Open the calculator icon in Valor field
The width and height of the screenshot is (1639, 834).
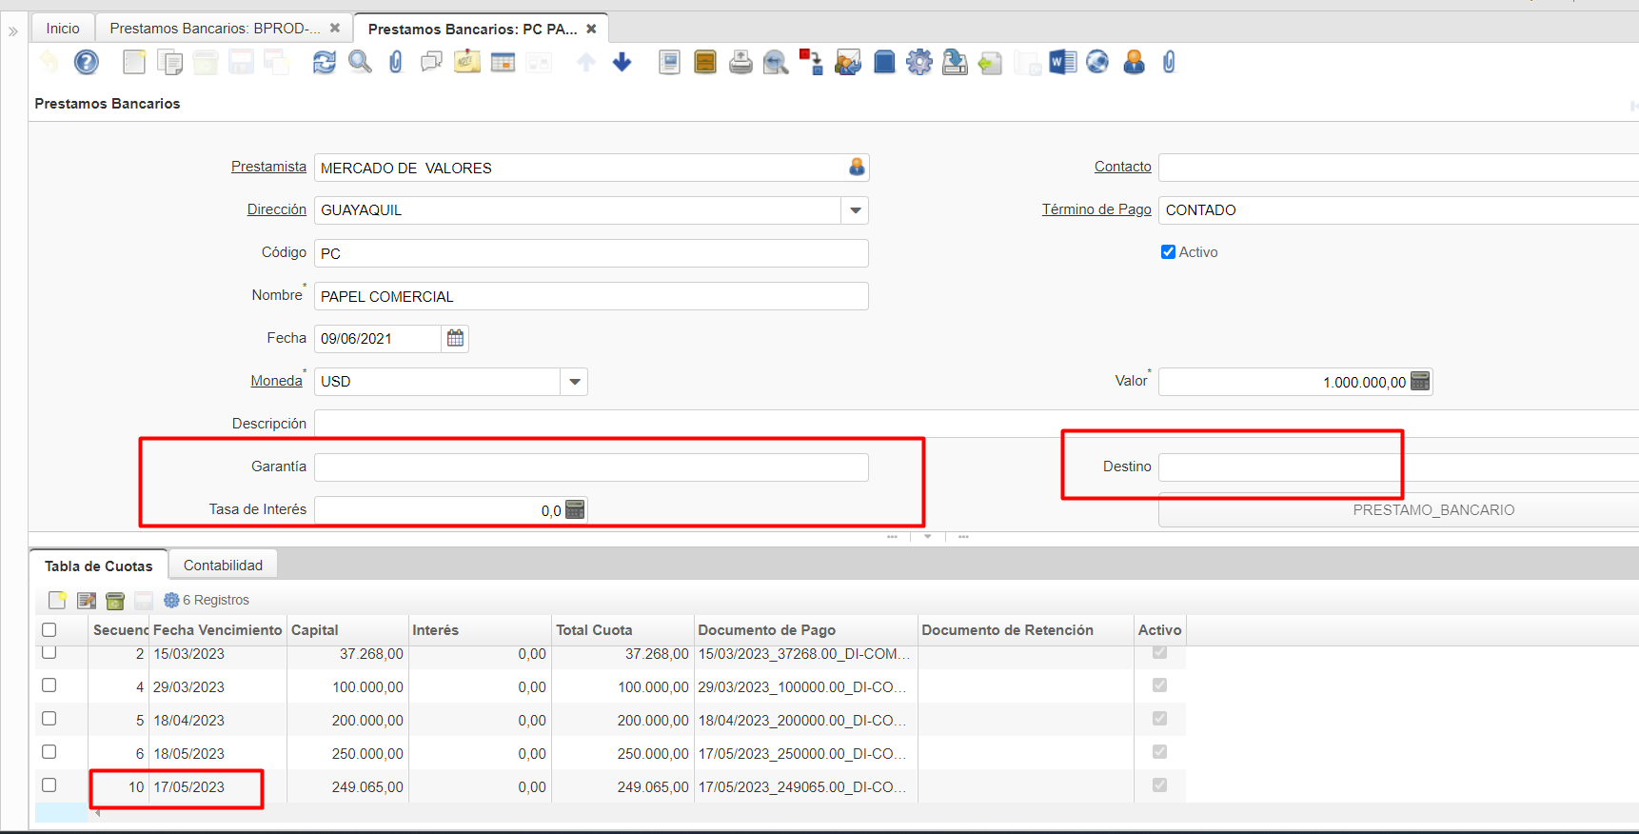click(x=1419, y=382)
